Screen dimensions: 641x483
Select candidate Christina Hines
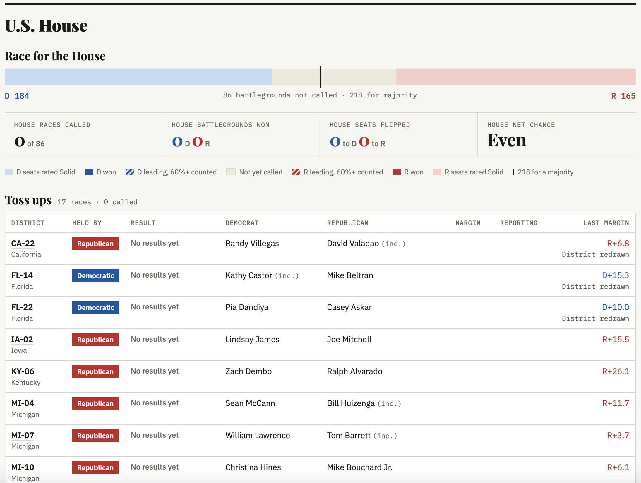(x=253, y=467)
